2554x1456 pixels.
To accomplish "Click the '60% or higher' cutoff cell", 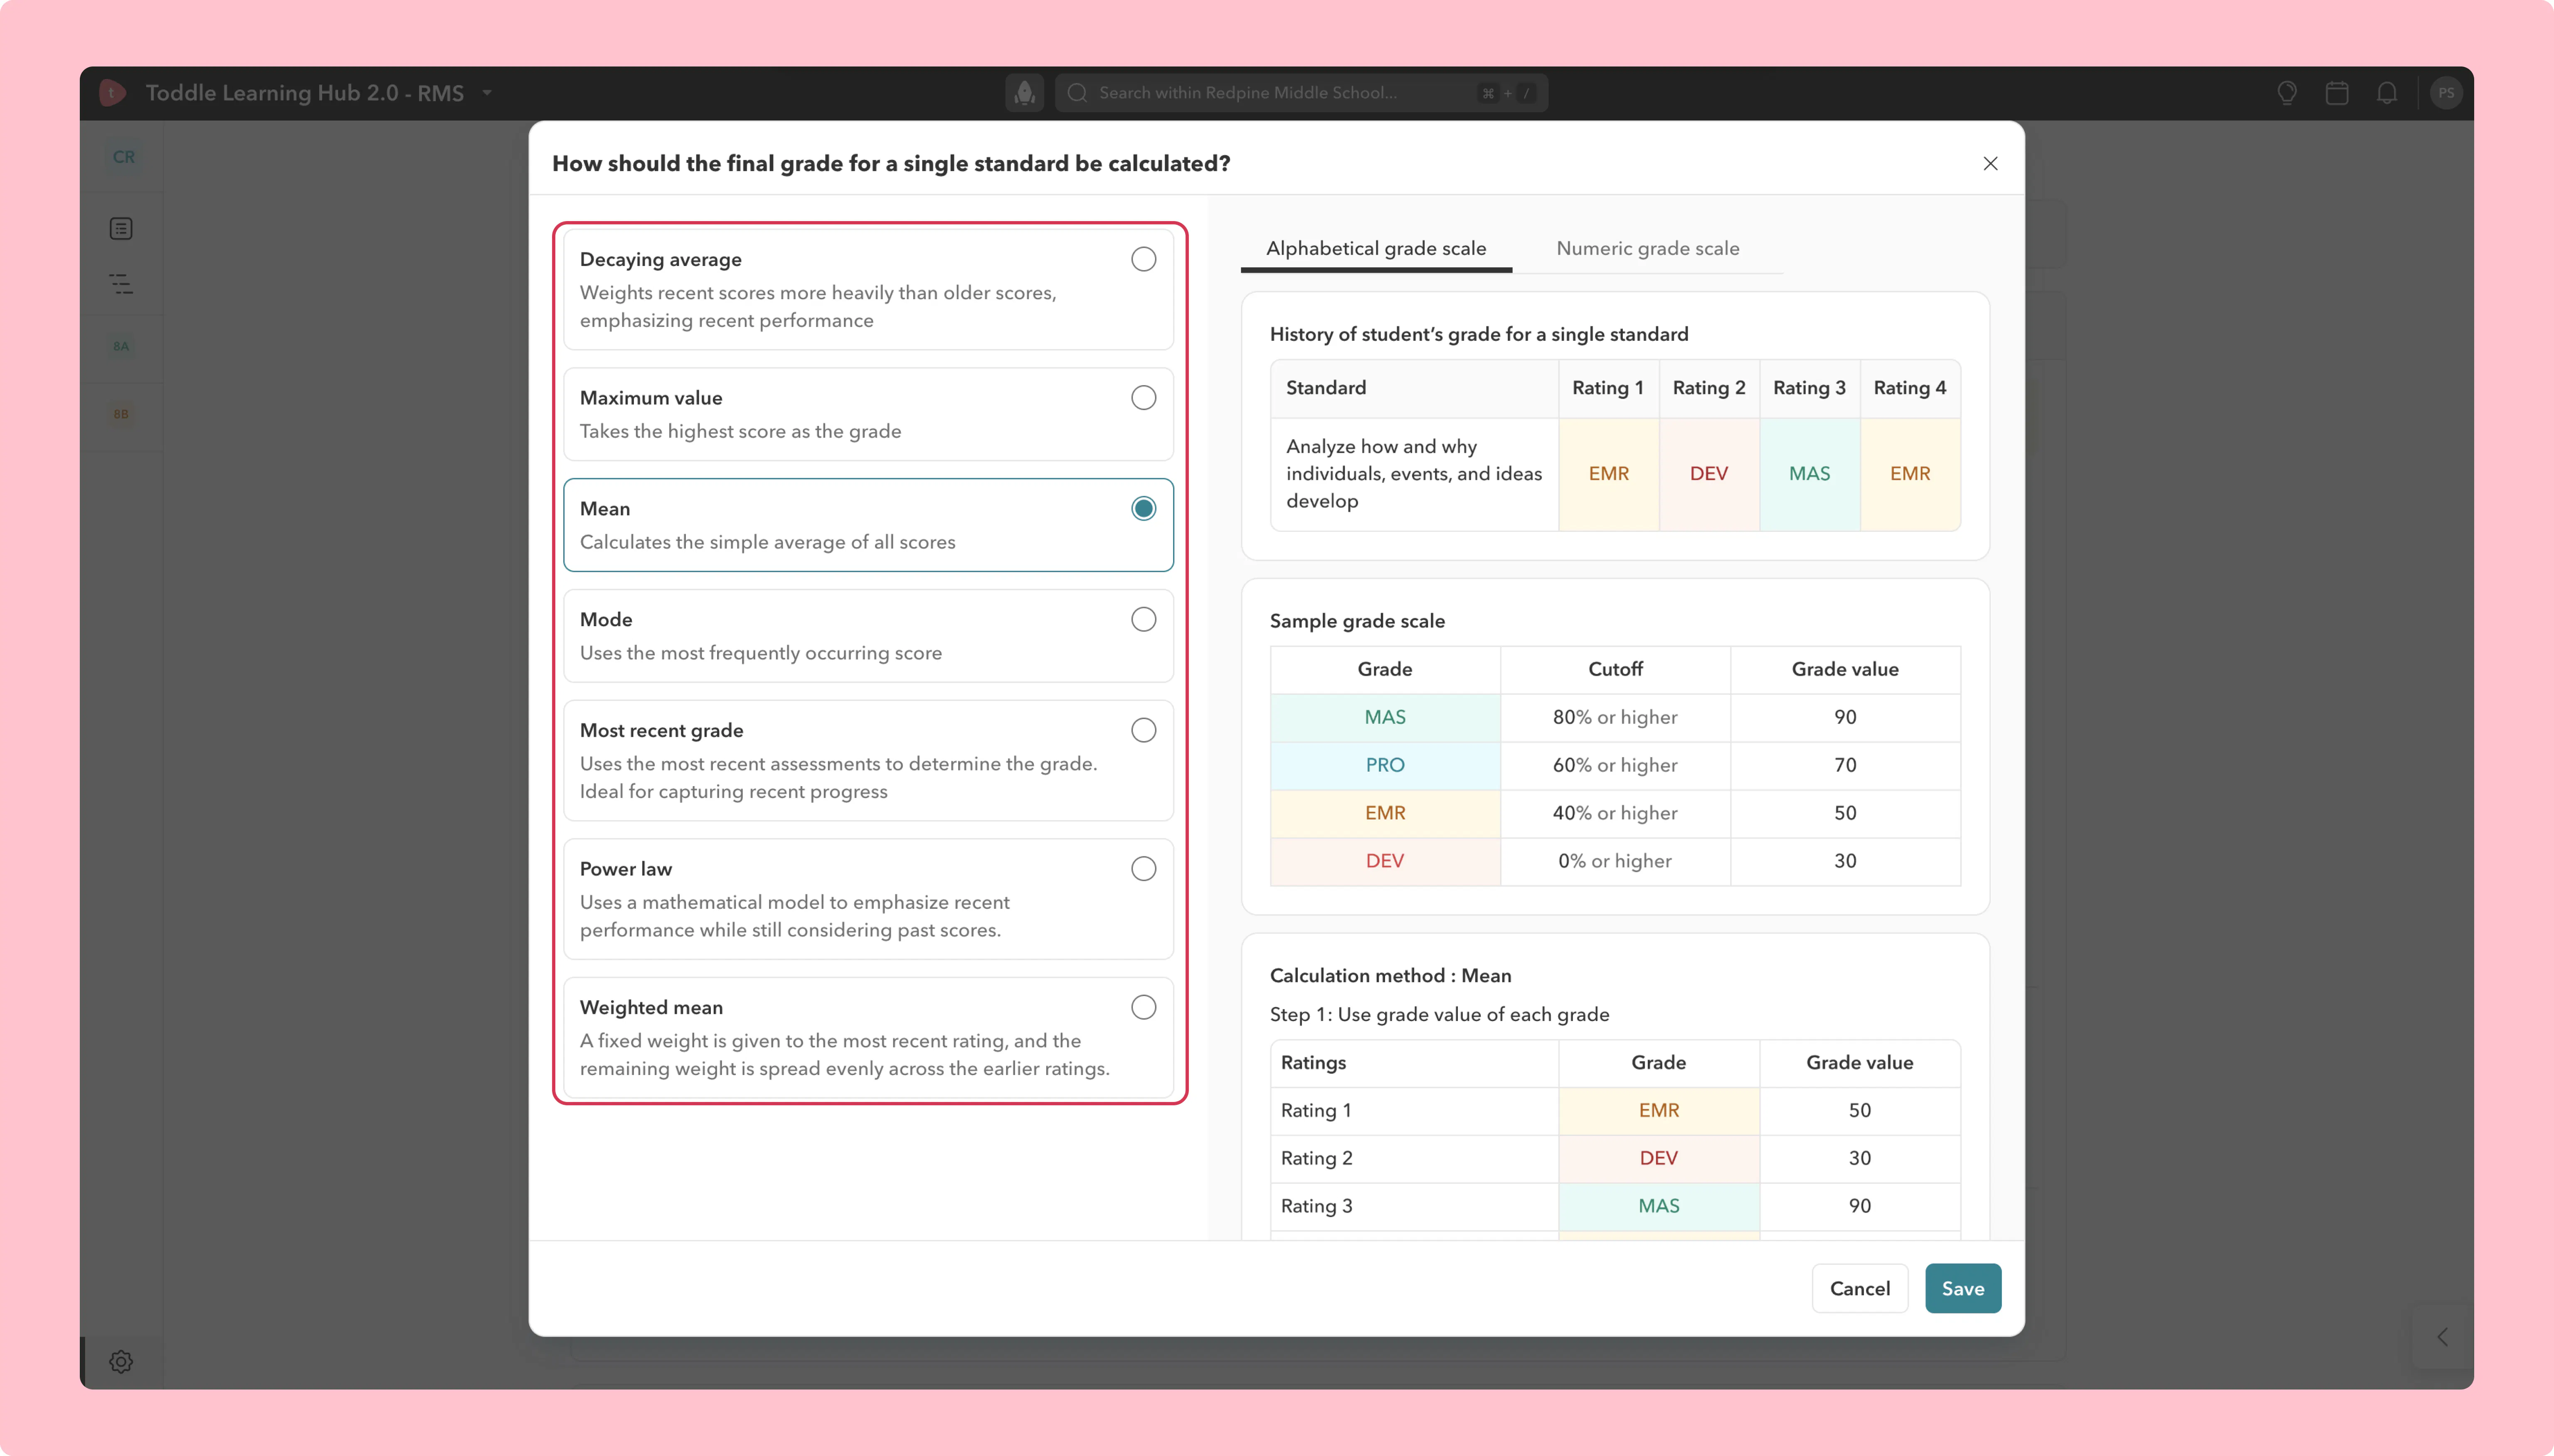I will coord(1616,765).
